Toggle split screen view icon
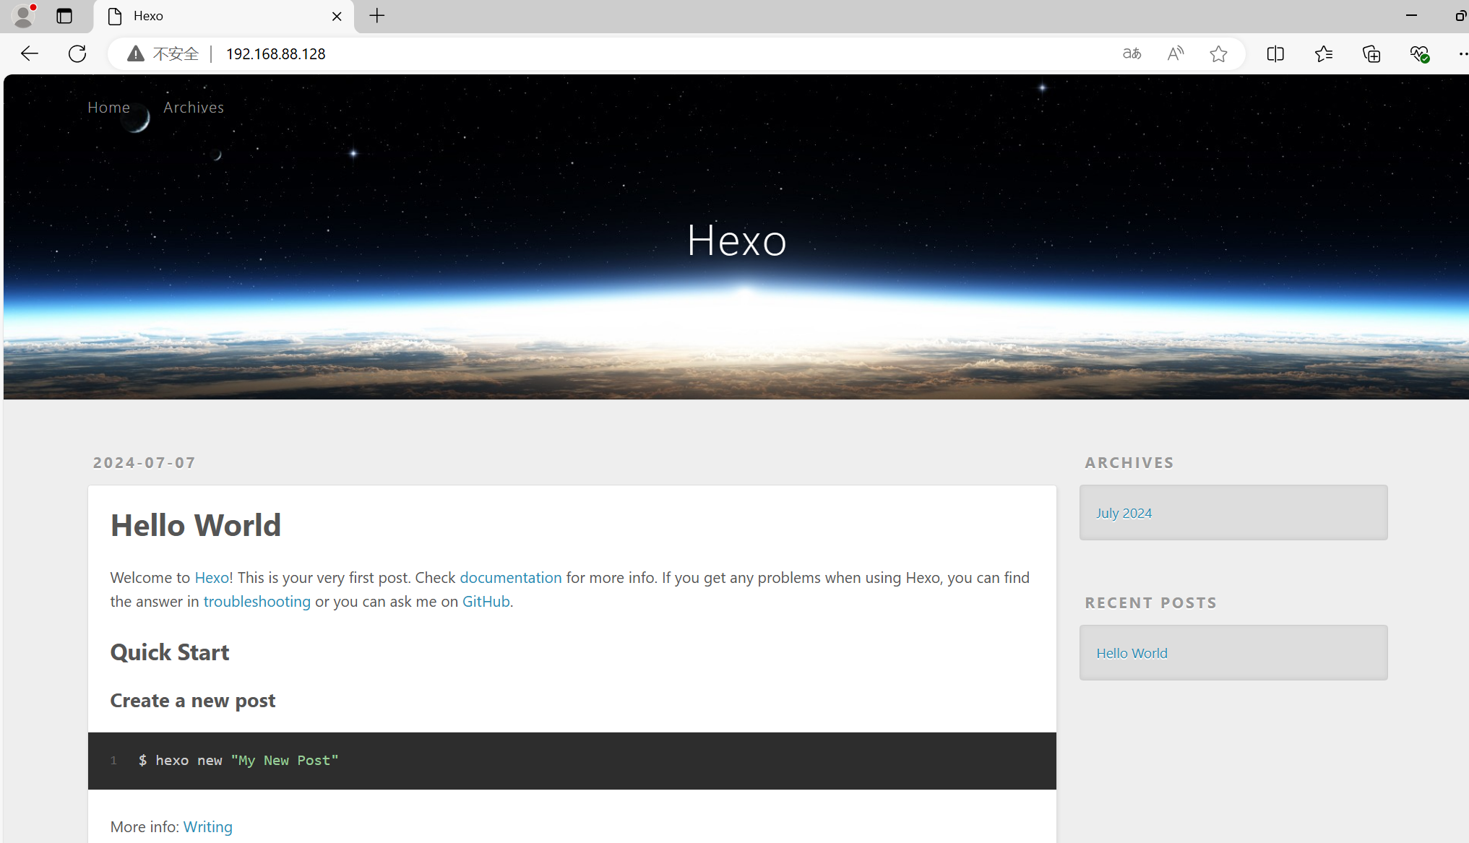The image size is (1469, 843). pos(1275,53)
